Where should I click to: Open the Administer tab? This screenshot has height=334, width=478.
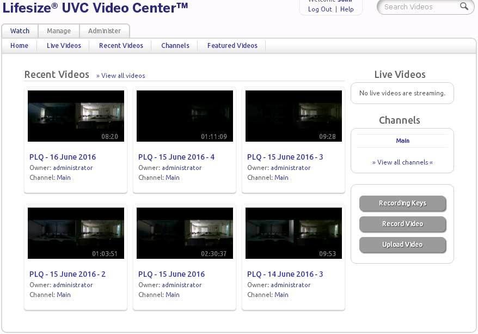pos(105,31)
